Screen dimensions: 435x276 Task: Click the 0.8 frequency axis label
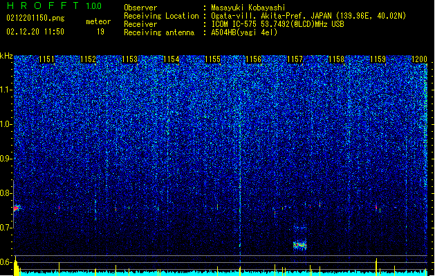(x=6, y=193)
